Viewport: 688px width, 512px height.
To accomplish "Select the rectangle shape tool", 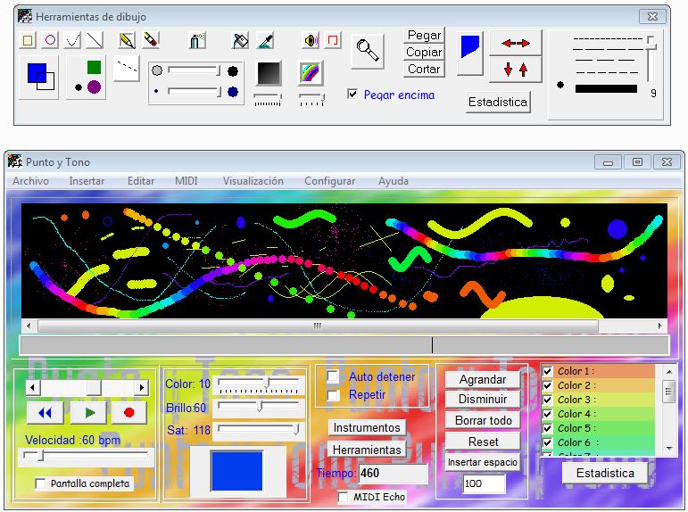I will [x=28, y=40].
